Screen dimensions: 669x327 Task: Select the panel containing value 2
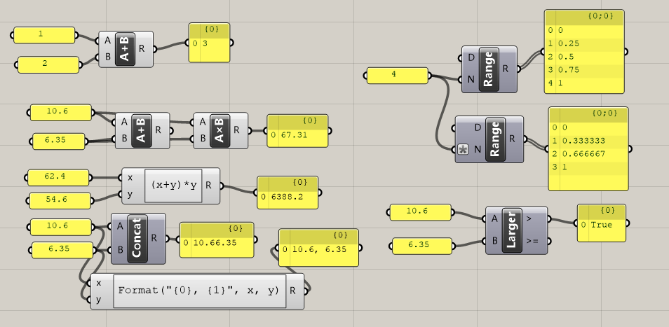coord(48,64)
